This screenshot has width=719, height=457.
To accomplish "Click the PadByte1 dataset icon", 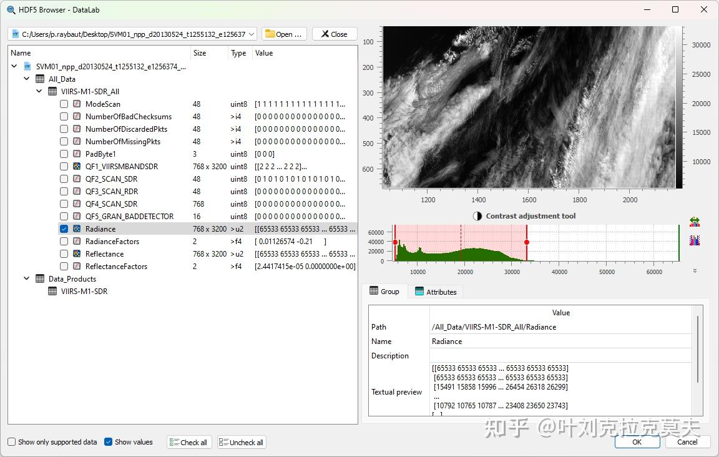I will 77,154.
